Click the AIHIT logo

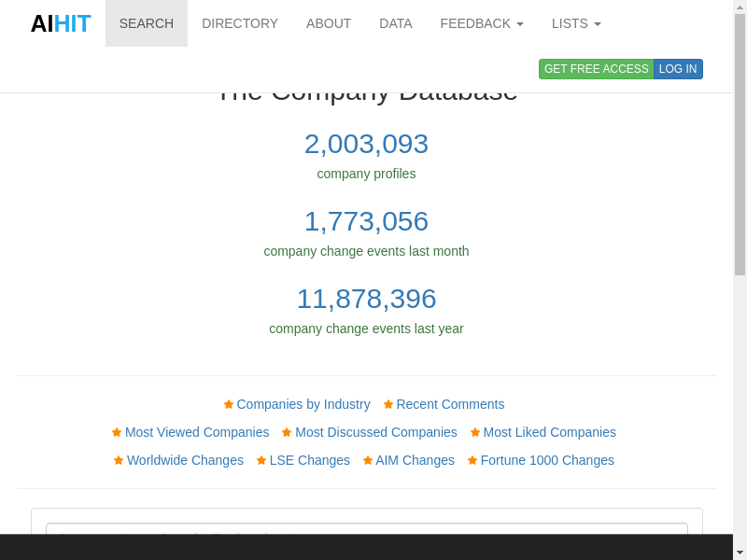click(x=61, y=23)
